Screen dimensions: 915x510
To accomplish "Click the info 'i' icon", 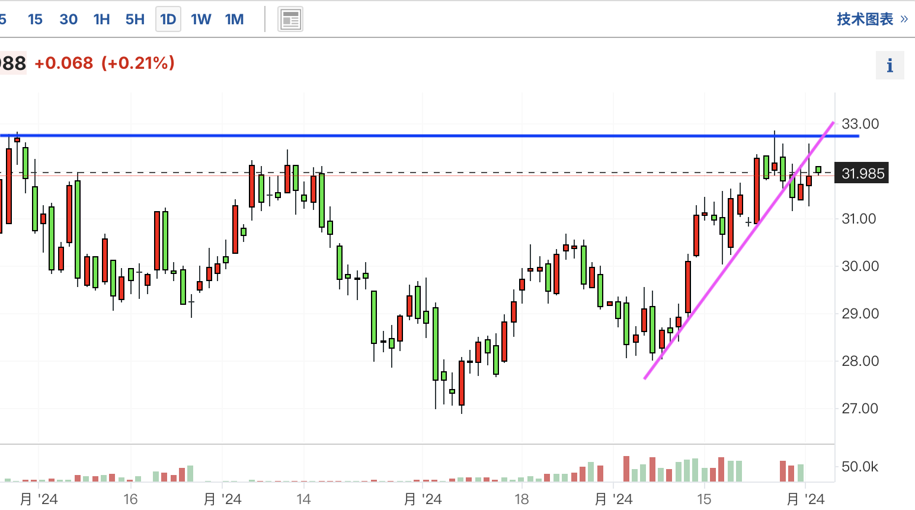I will click(890, 65).
